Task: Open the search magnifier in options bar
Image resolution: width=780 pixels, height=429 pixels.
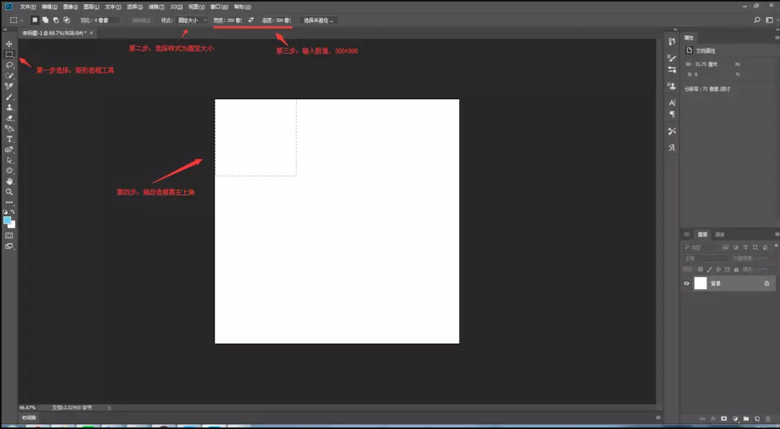Action: tap(757, 19)
